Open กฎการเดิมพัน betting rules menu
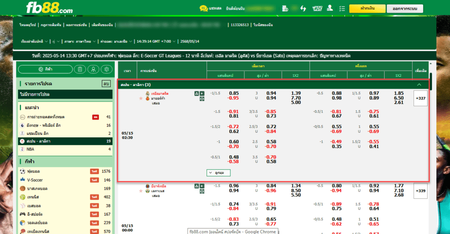 [51, 25]
